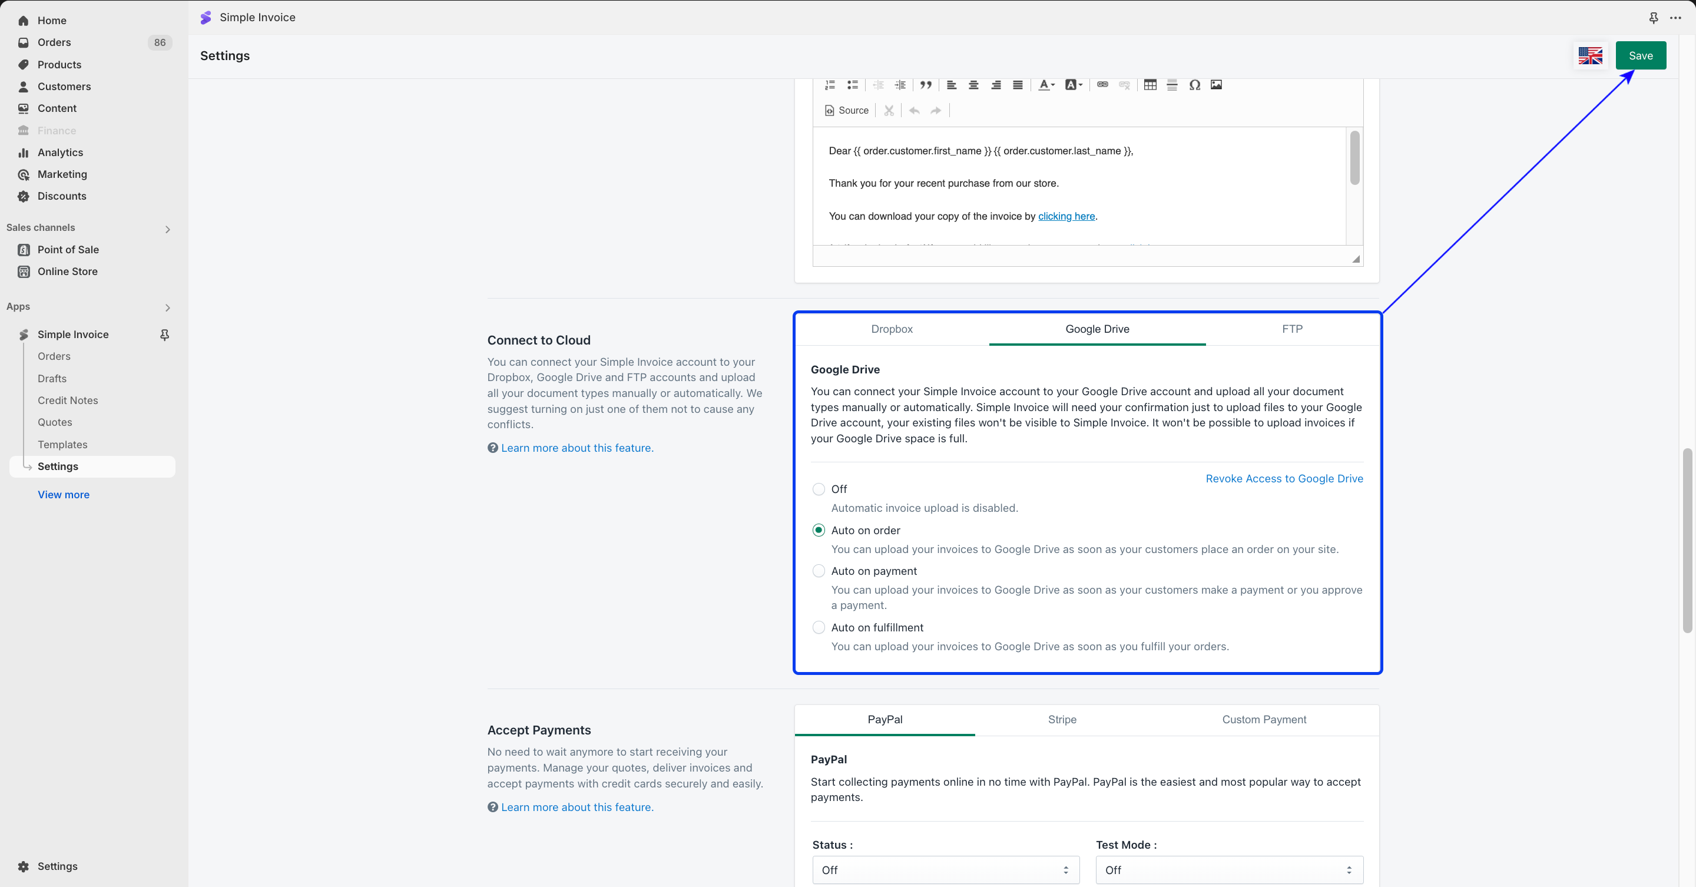Click the insert image icon
The width and height of the screenshot is (1696, 887).
click(1216, 85)
